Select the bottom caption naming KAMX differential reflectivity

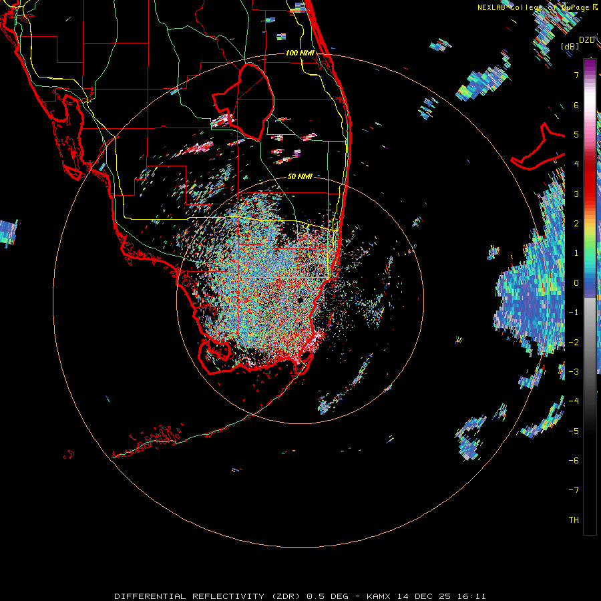pos(300,596)
